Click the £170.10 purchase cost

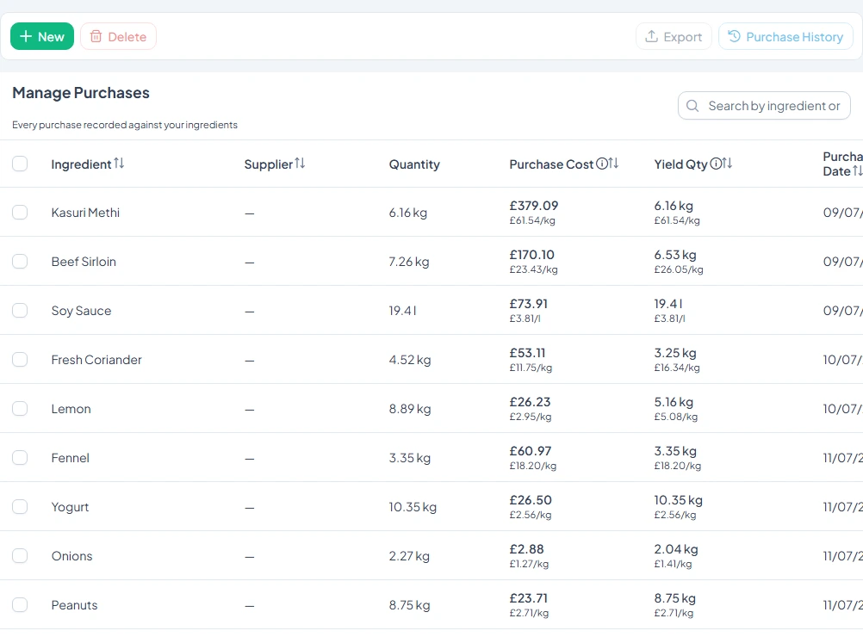(531, 255)
